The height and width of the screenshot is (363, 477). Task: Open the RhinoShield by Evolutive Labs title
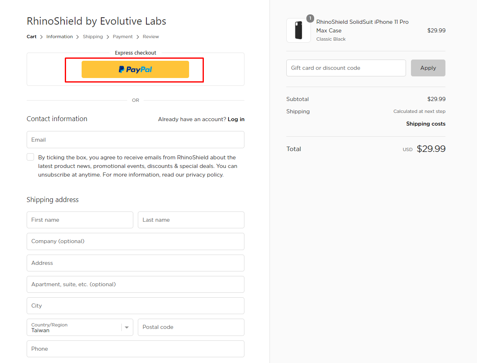pos(96,21)
